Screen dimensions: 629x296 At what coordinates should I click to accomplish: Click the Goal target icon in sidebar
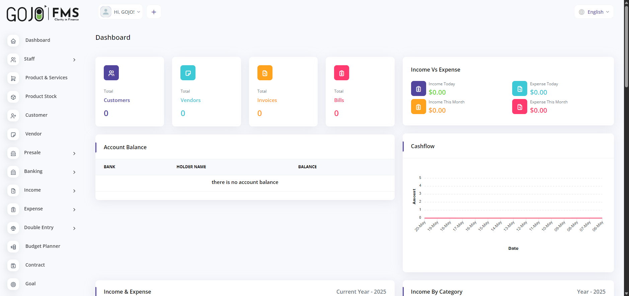pyautogui.click(x=13, y=284)
